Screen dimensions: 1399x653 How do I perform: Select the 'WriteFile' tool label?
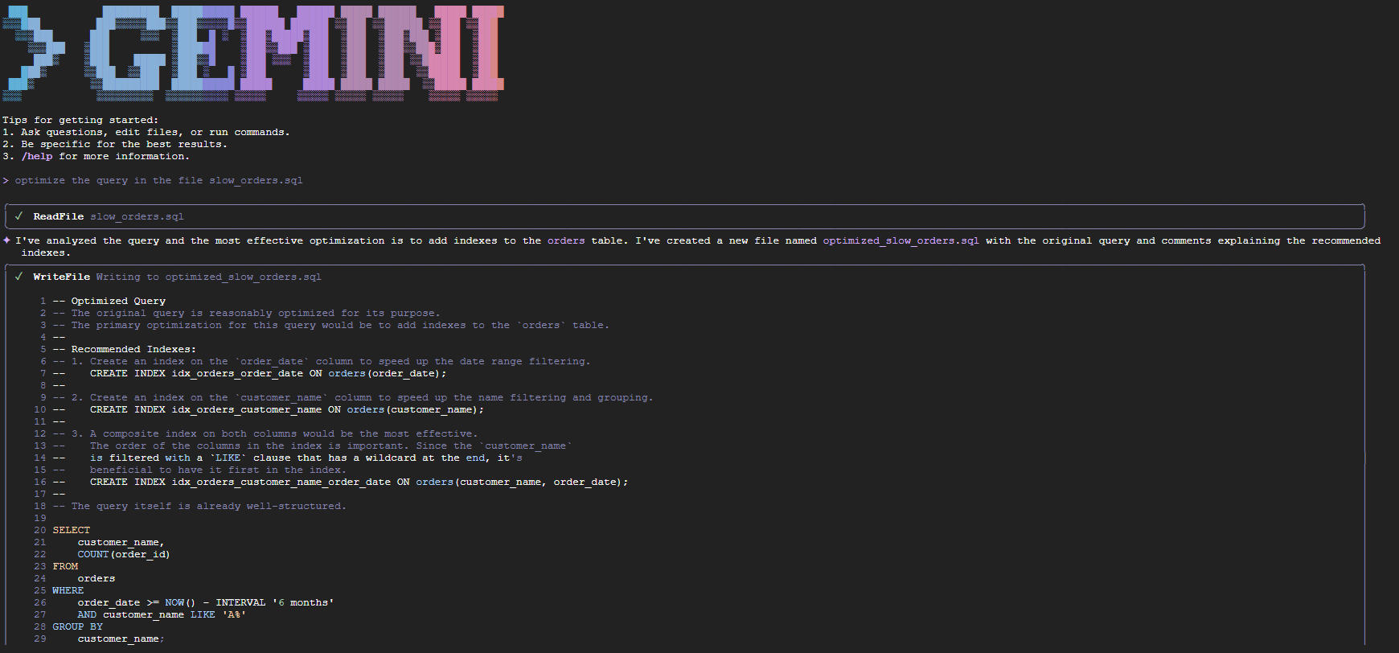pyautogui.click(x=62, y=277)
